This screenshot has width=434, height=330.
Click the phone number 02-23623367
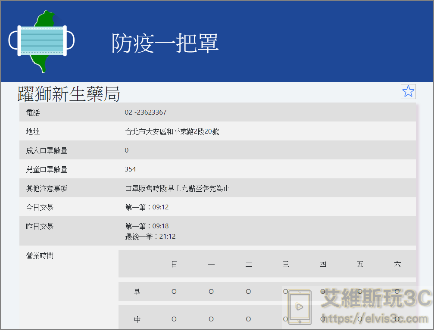(147, 112)
